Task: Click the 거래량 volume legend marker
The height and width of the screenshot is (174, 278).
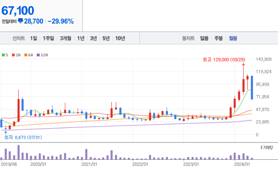Action: pyautogui.click(x=262, y=147)
